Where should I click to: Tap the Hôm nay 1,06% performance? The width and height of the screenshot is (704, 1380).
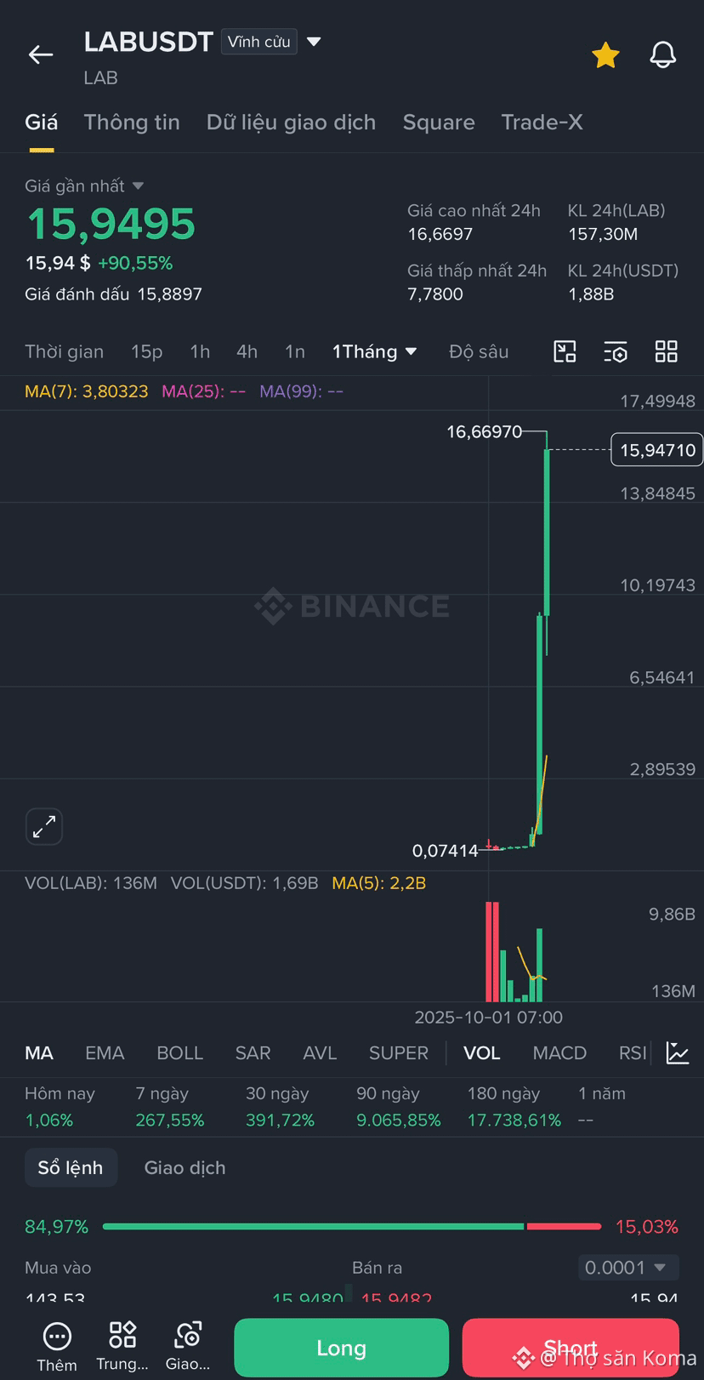(60, 1106)
